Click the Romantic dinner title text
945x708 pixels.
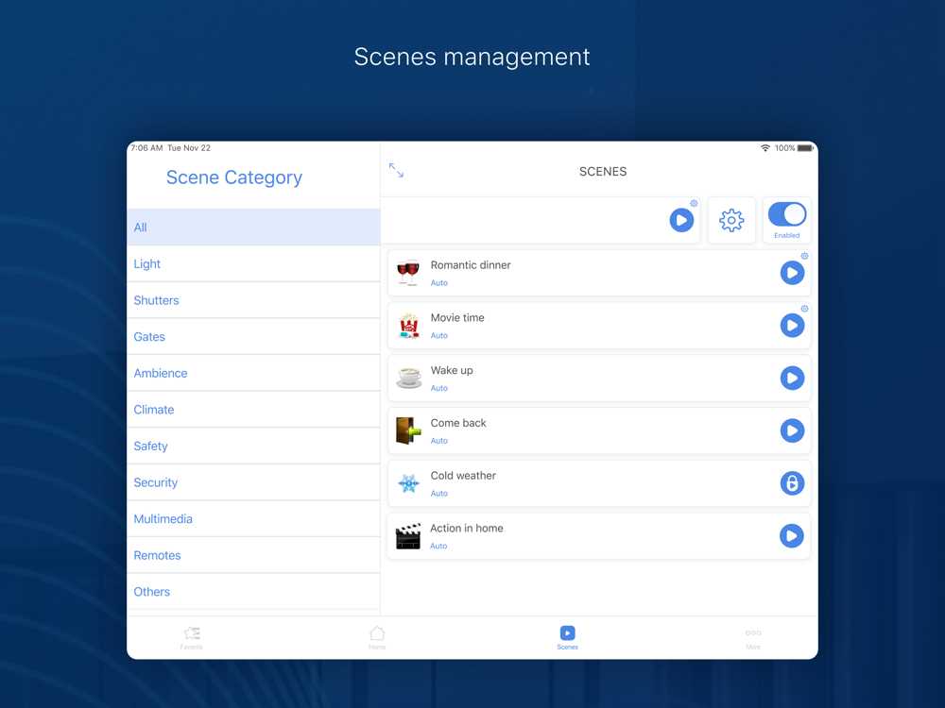click(x=470, y=265)
